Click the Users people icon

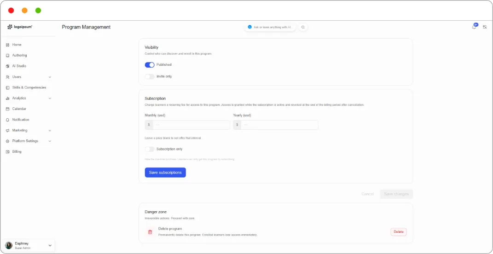(7, 77)
